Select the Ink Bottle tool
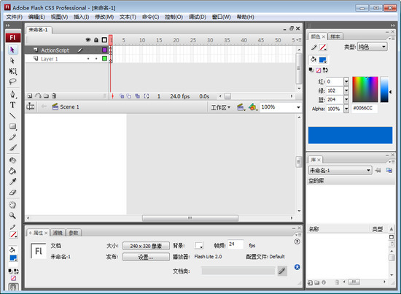This screenshot has height=294, width=401. click(12, 160)
